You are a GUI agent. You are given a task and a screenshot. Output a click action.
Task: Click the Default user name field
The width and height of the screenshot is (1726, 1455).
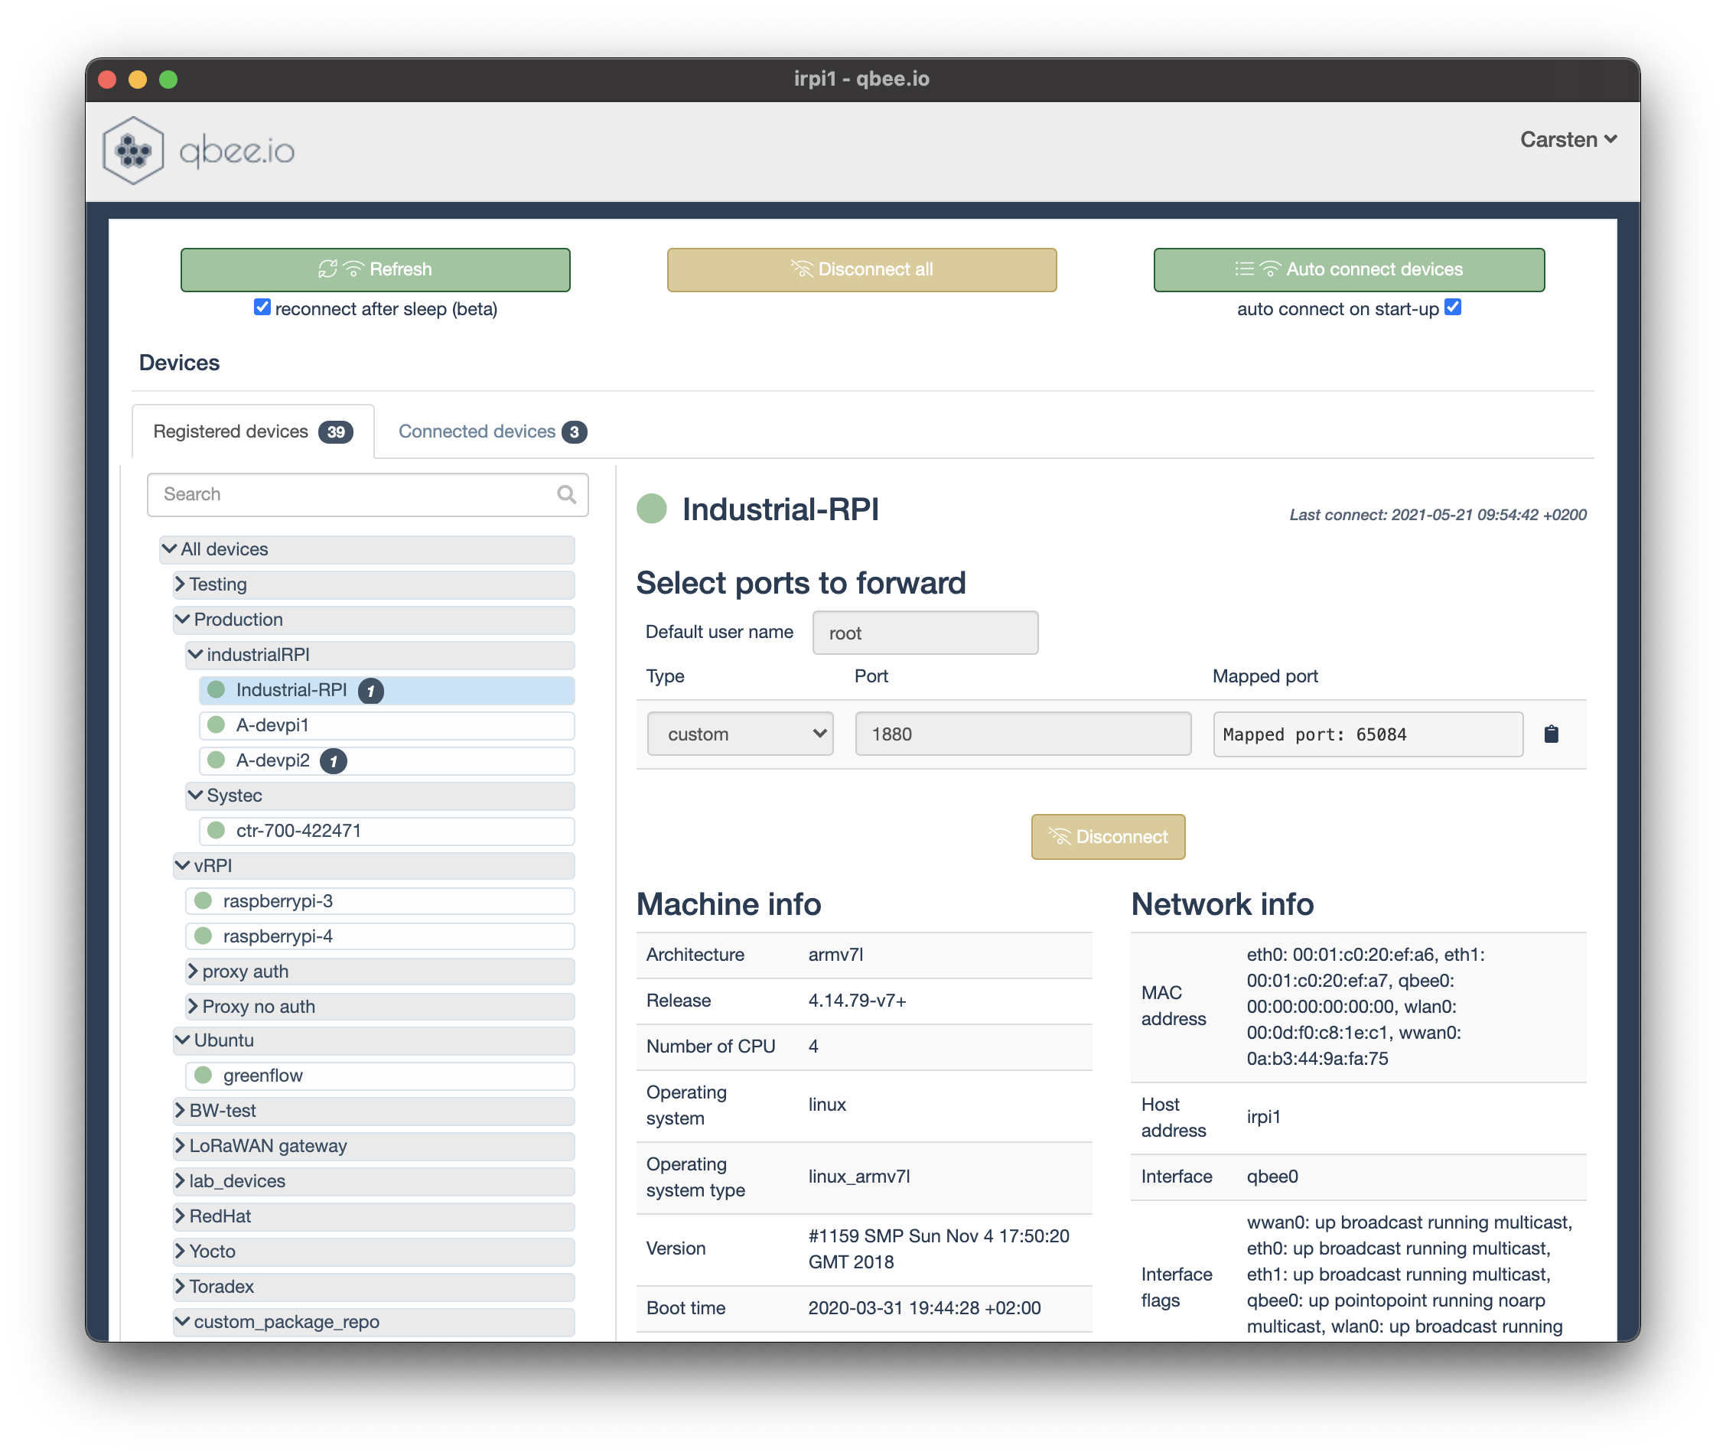point(925,633)
